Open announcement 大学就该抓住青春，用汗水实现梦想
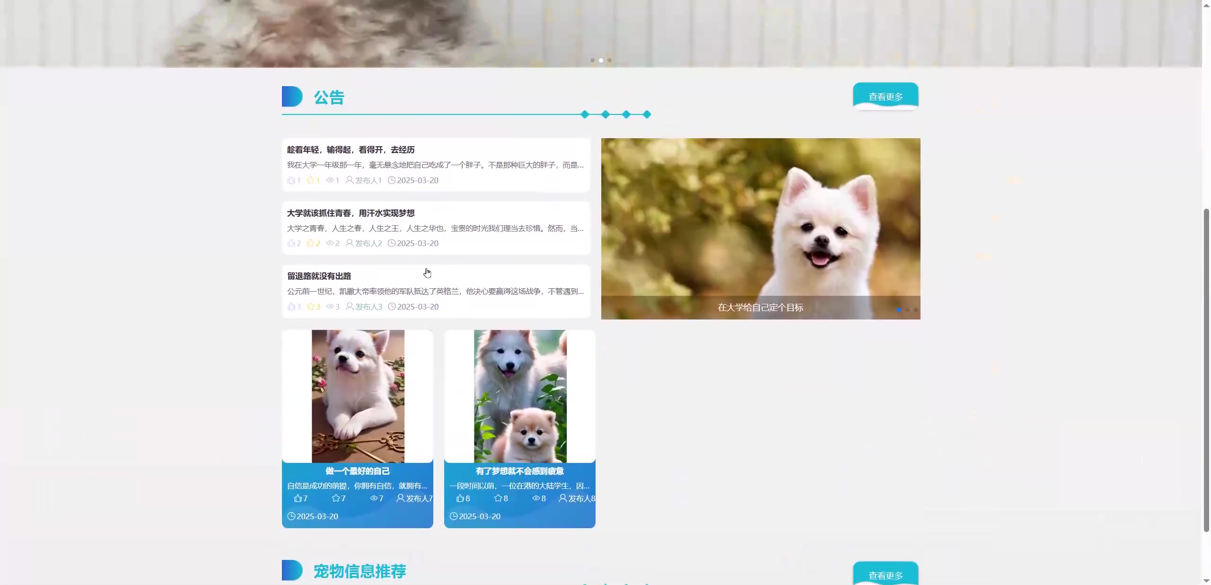This screenshot has width=1211, height=585. coord(351,213)
